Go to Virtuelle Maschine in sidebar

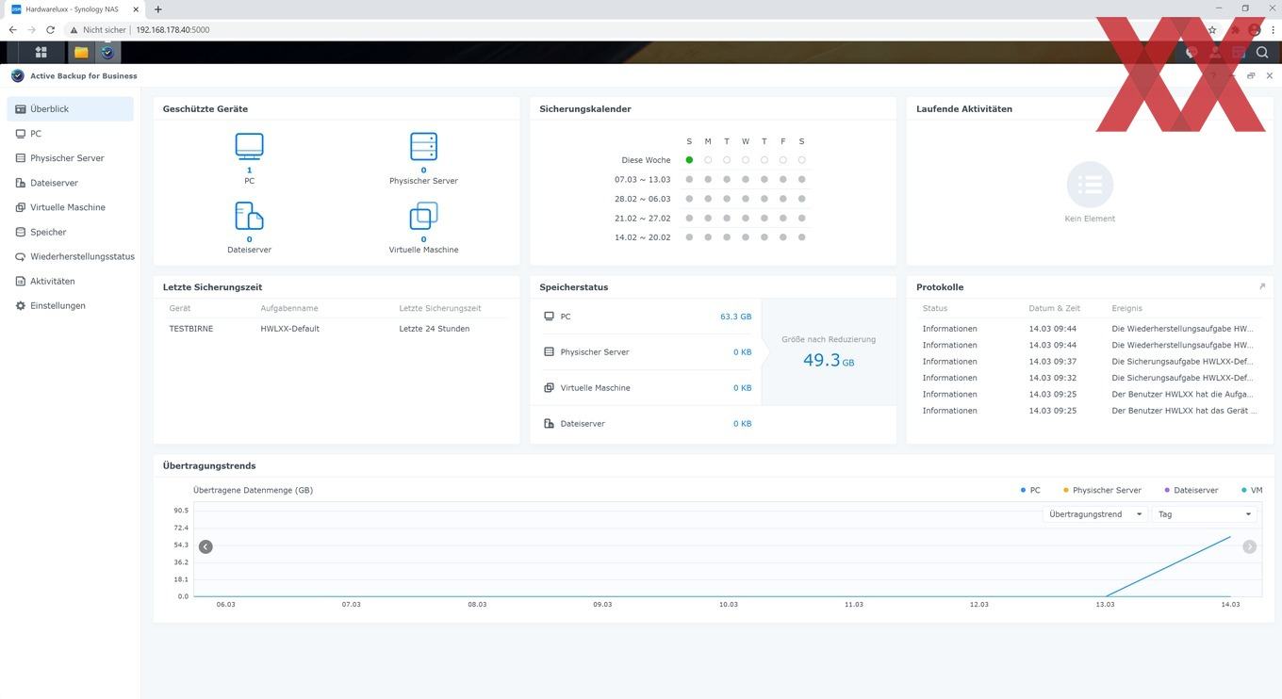pos(71,207)
